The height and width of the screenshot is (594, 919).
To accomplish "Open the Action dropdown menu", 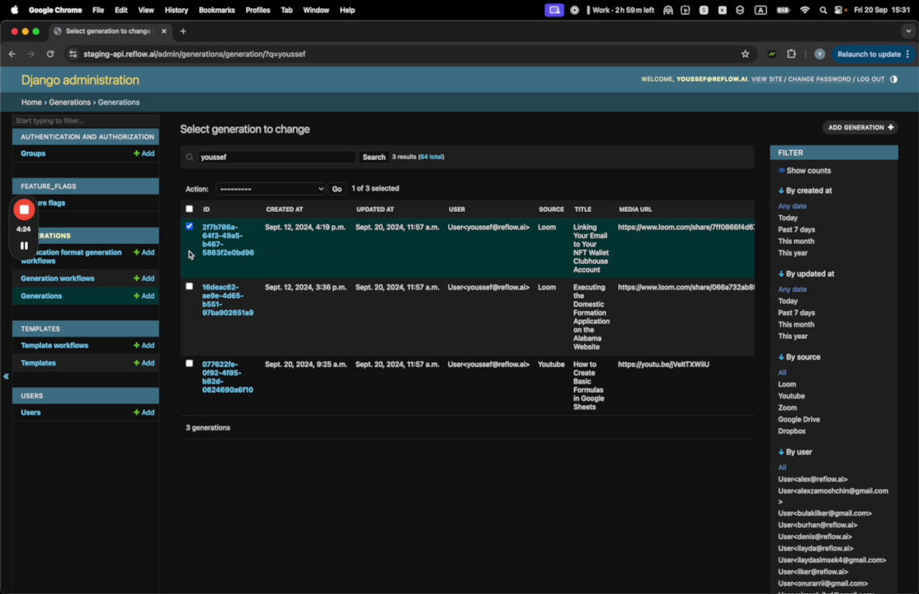I will pos(271,189).
